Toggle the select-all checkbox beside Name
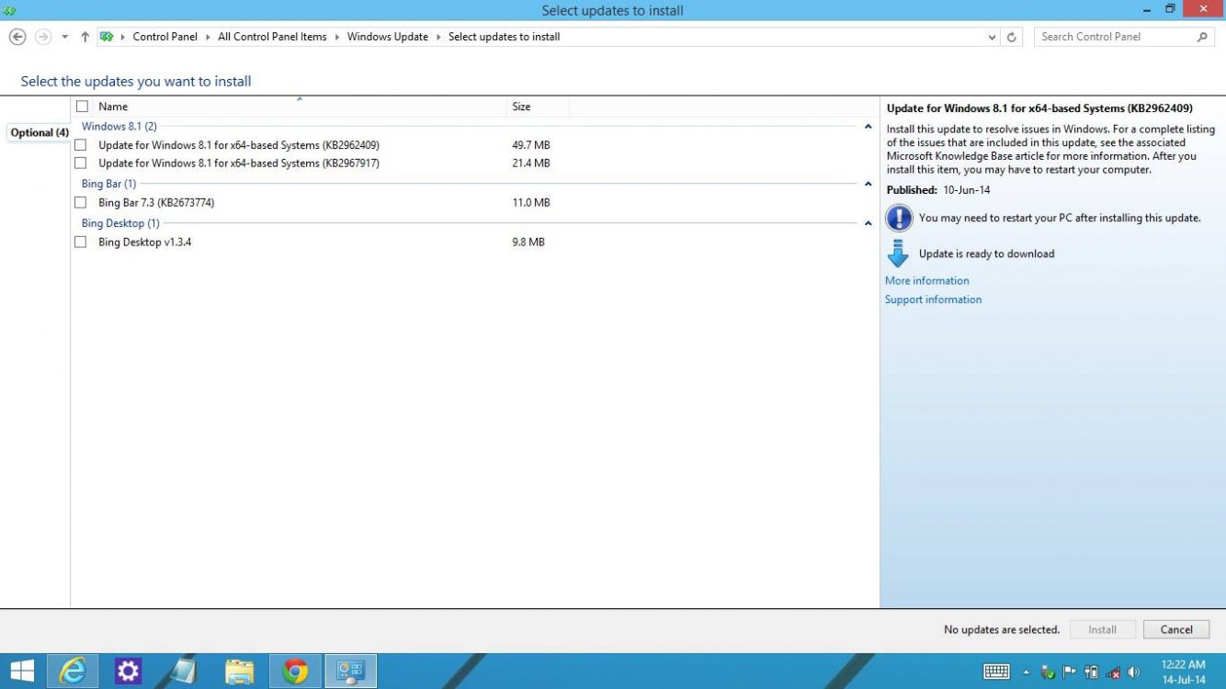Screen dimensions: 1226x689 pyautogui.click(x=83, y=107)
